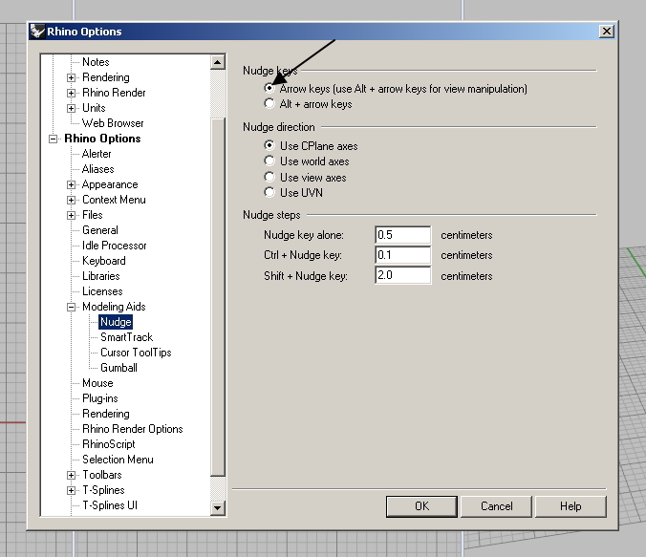Open the Cursor ToolTips page
The height and width of the screenshot is (557, 646).
click(x=136, y=353)
